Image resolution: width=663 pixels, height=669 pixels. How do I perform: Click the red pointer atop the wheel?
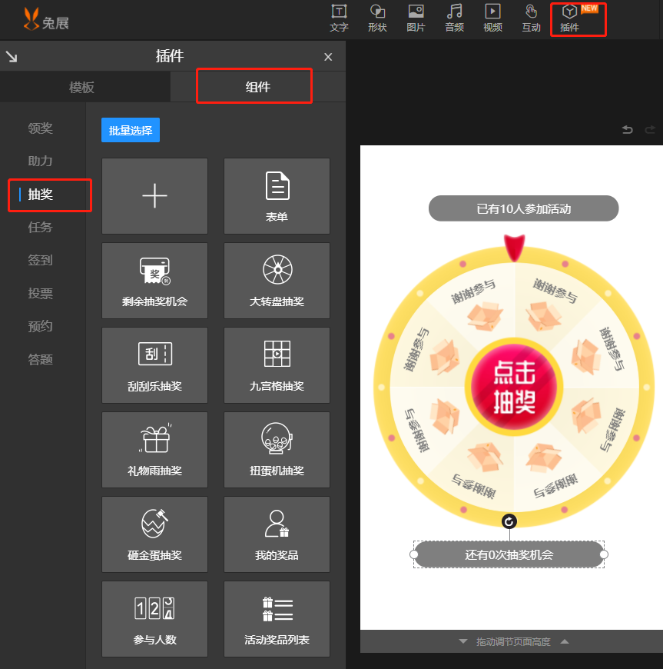(514, 248)
